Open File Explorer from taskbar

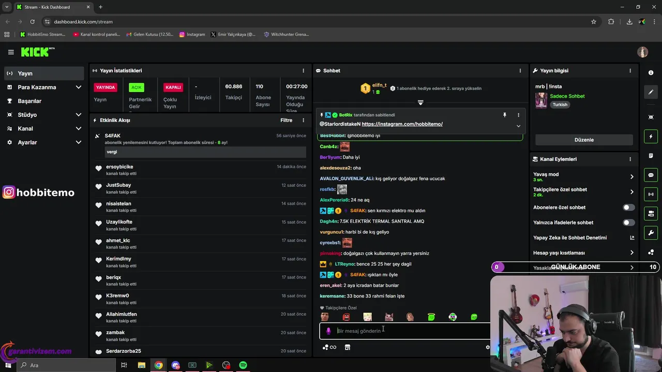point(141,365)
